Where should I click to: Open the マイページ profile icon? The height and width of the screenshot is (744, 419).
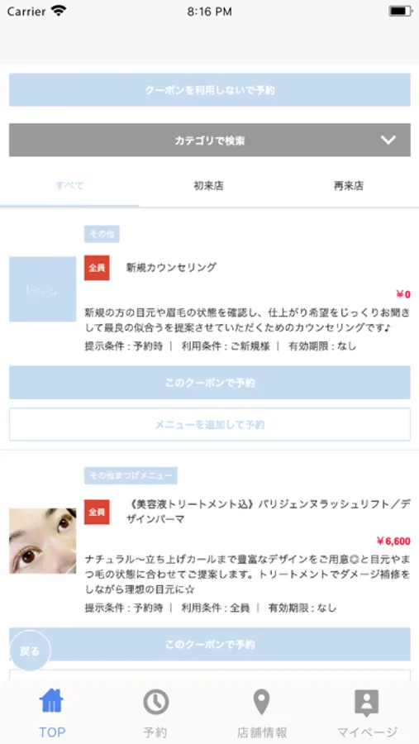366,703
